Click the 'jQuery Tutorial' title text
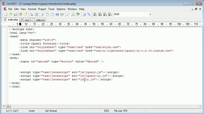Image resolution: width=204 pixels, height=114 pixels. (44, 44)
